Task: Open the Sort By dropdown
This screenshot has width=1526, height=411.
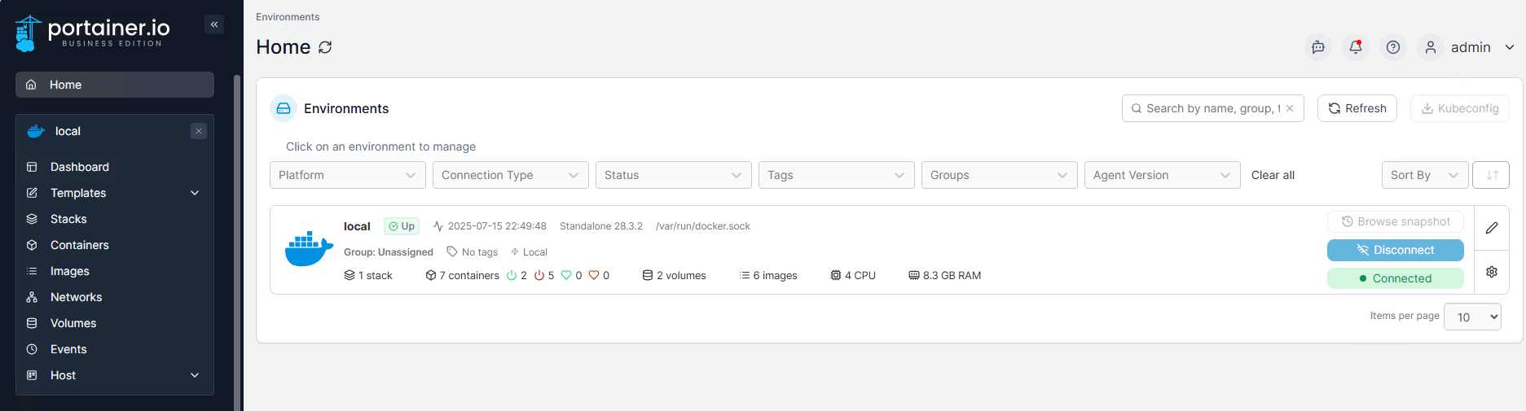Action: pos(1424,175)
